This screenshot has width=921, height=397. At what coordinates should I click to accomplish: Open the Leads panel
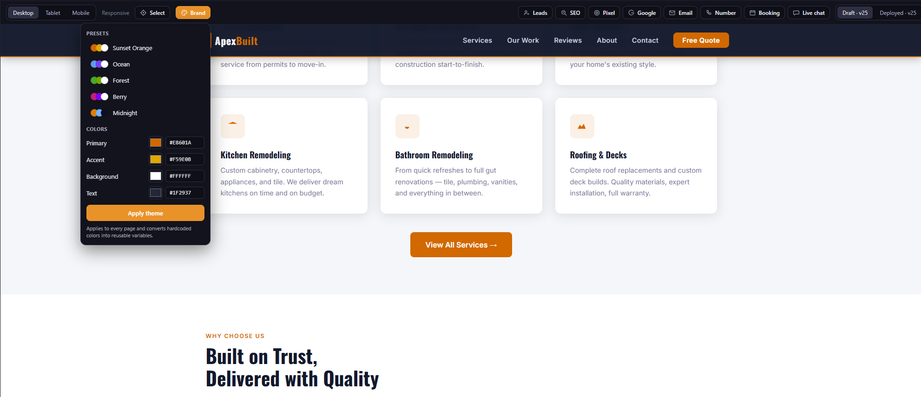point(535,13)
